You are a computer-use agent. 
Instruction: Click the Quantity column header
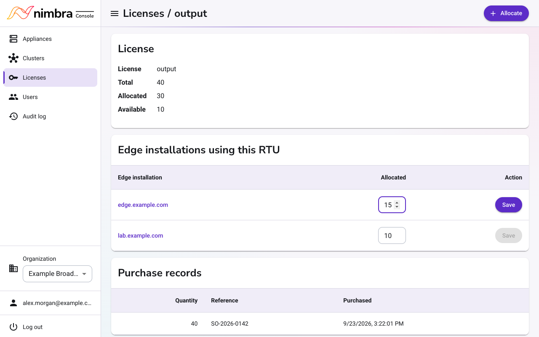pyautogui.click(x=187, y=300)
